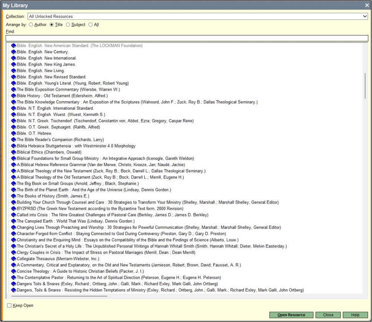Select Called into Crisis entry

tap(113, 215)
